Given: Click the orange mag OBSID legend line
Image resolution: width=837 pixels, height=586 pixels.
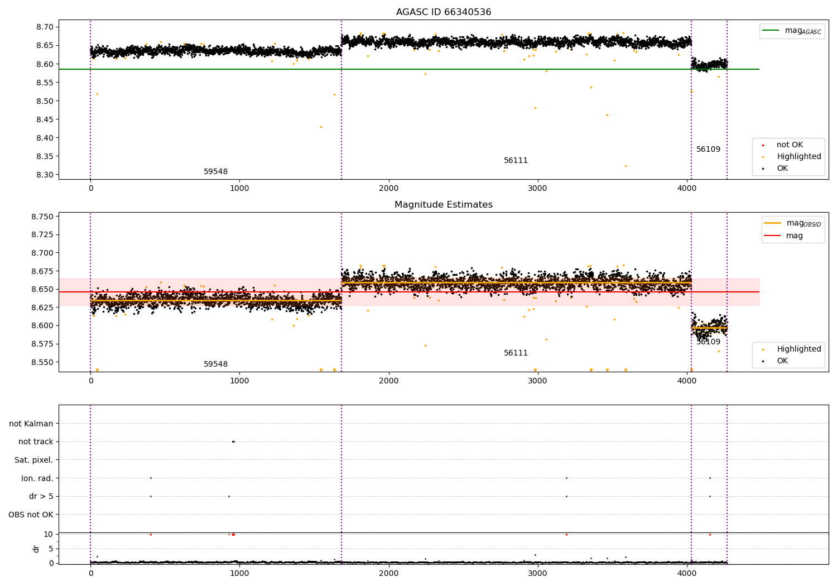Looking at the screenshot, I should (773, 223).
